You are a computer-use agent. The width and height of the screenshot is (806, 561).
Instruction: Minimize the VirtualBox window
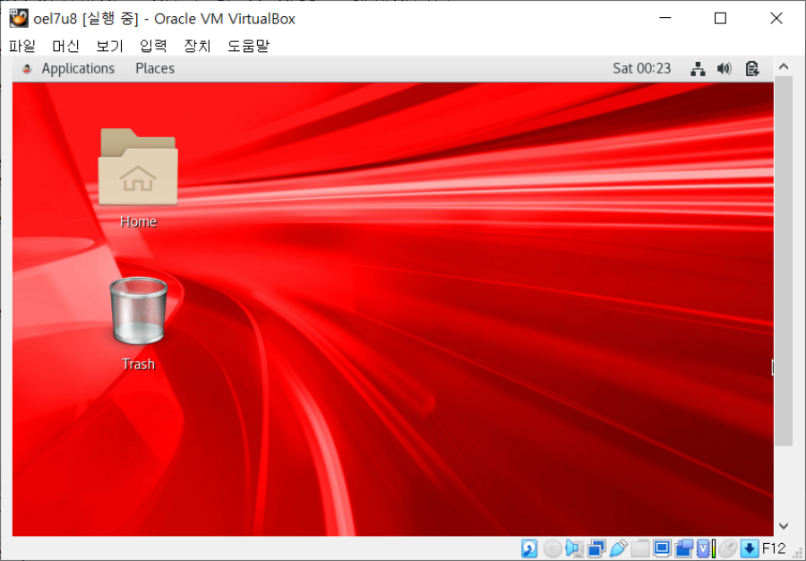coord(665,19)
